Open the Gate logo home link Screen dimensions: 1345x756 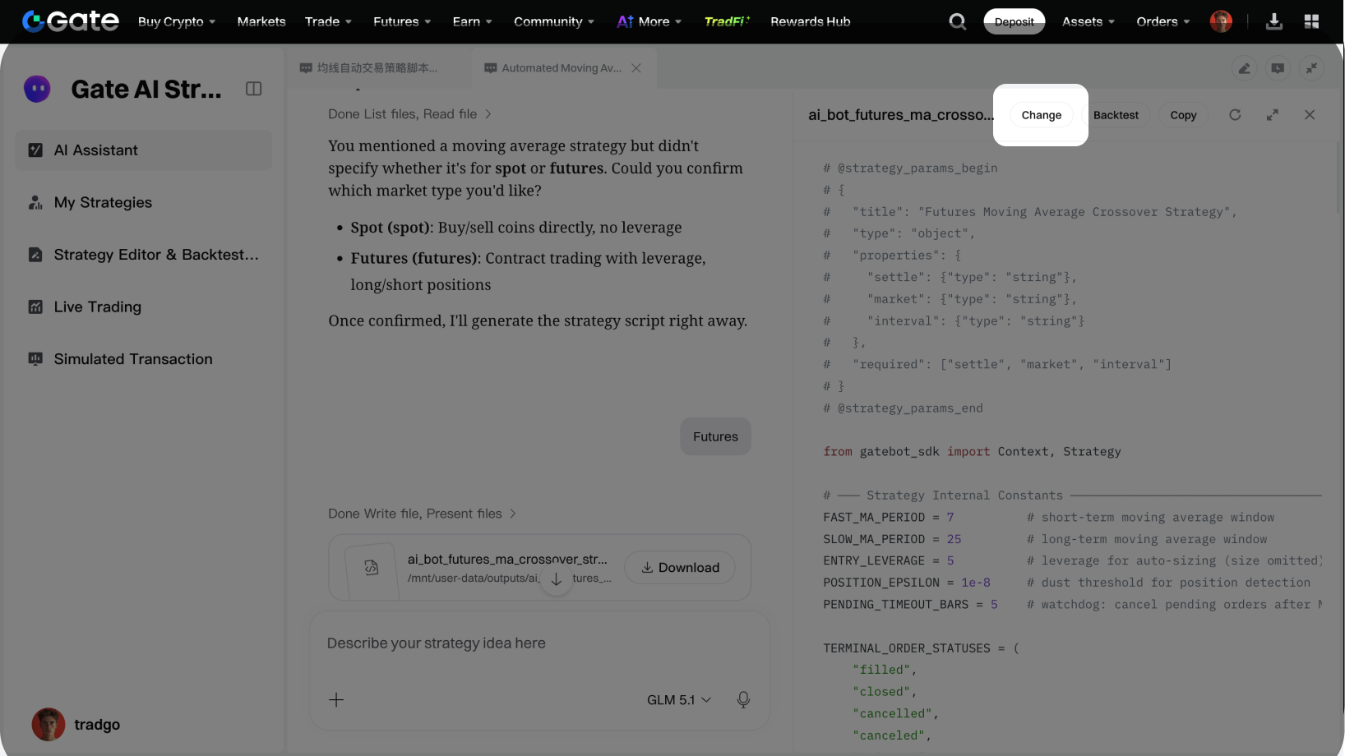click(x=71, y=21)
